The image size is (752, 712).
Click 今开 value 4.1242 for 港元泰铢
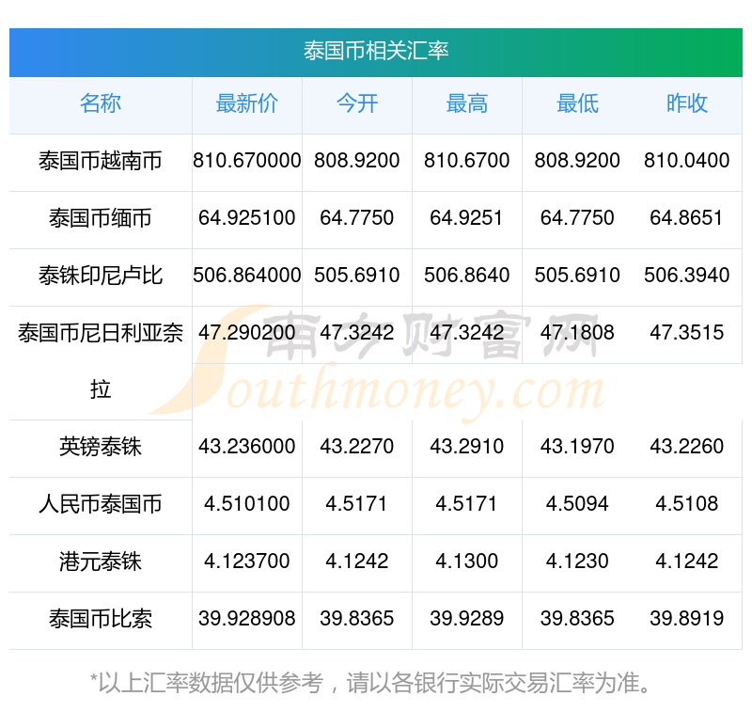357,561
